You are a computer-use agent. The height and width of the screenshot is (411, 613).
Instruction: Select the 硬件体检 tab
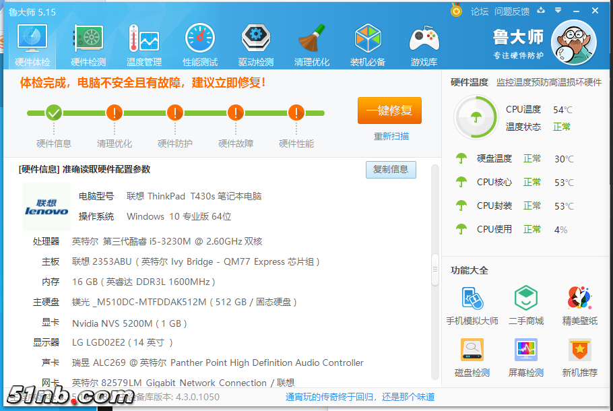click(32, 45)
